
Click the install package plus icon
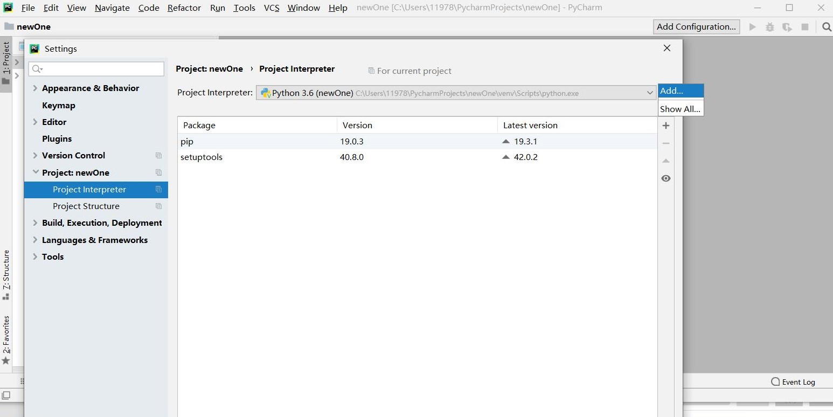[x=666, y=126]
